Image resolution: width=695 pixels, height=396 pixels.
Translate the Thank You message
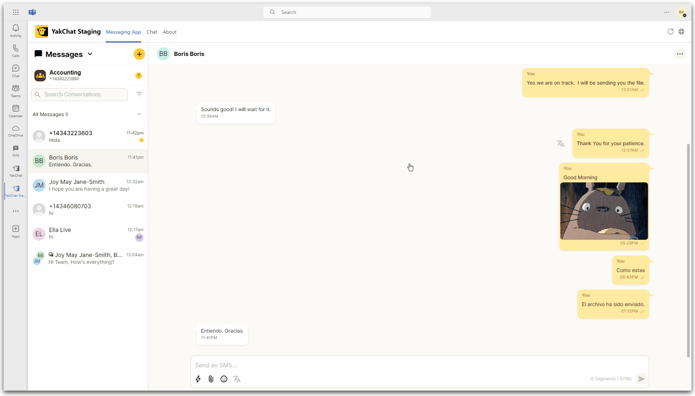[561, 143]
